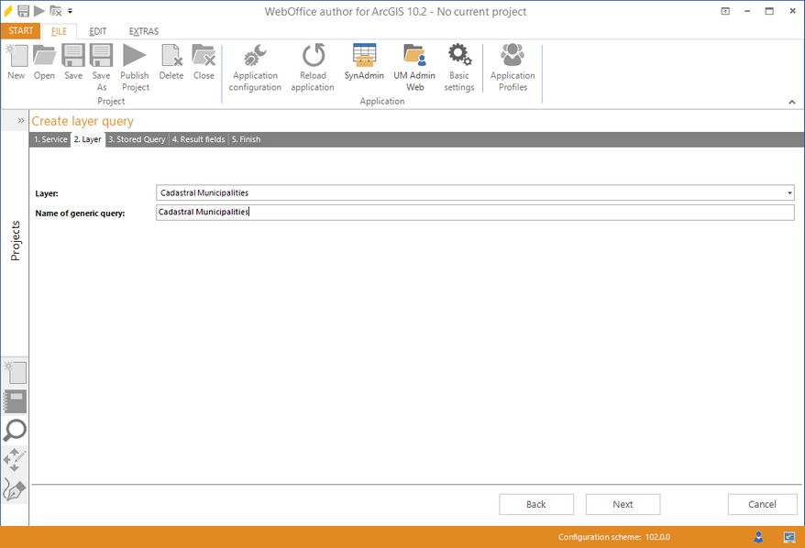Click the Application Profiles icon

pyautogui.click(x=512, y=64)
